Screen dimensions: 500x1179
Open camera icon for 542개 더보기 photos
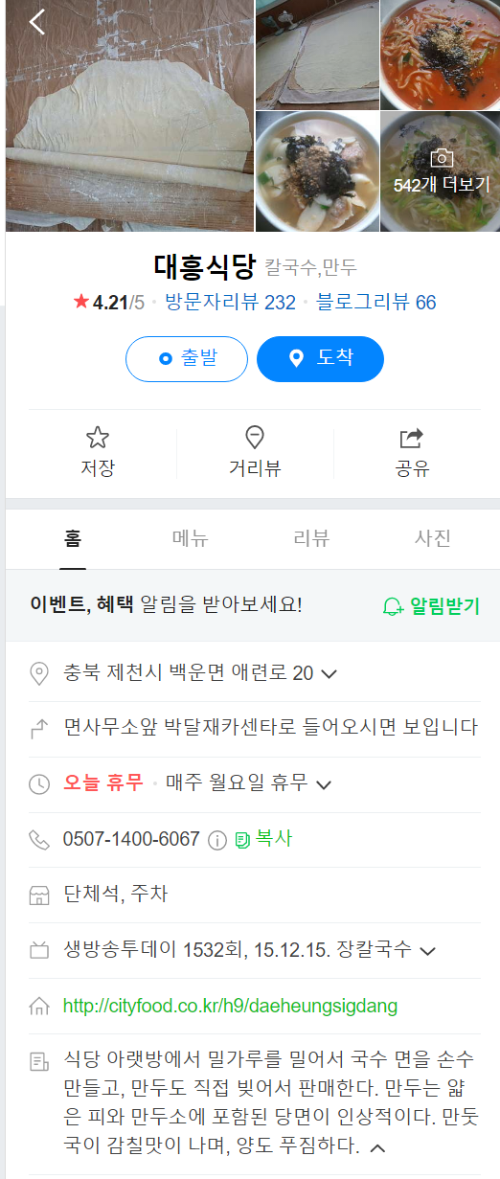pos(441,158)
